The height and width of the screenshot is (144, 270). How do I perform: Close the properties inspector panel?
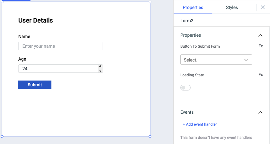[263, 7]
